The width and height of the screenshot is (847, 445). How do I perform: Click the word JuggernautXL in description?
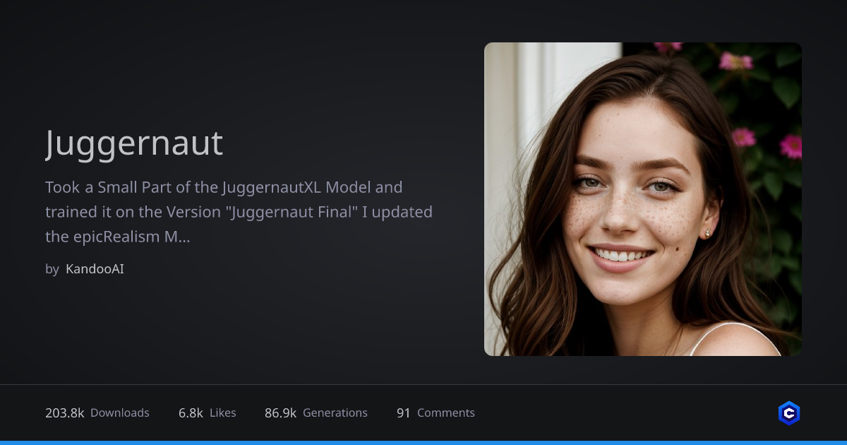tap(271, 188)
